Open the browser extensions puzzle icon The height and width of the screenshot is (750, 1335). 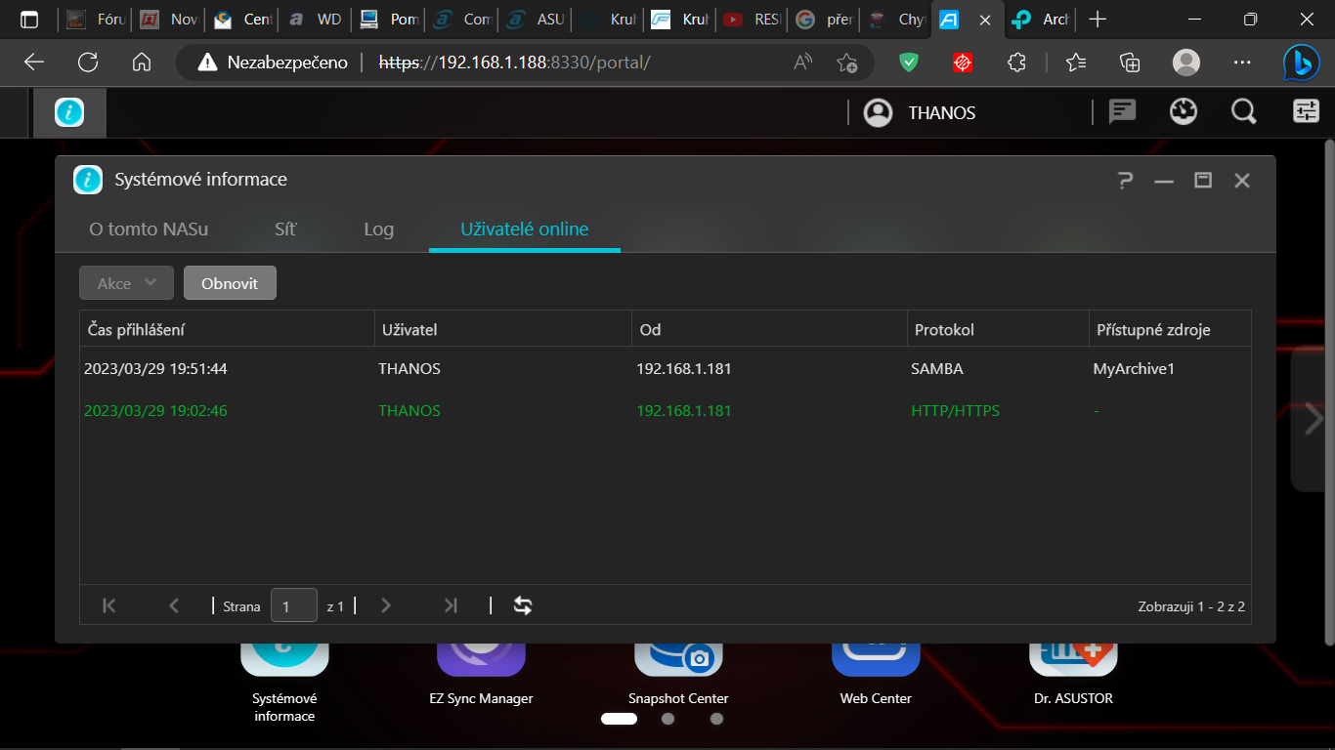1016,62
